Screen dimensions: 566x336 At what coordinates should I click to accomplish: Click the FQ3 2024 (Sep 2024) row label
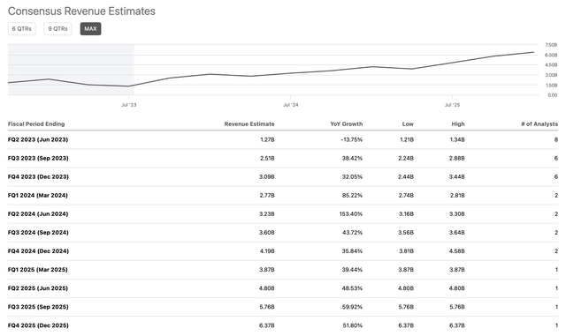(38, 233)
